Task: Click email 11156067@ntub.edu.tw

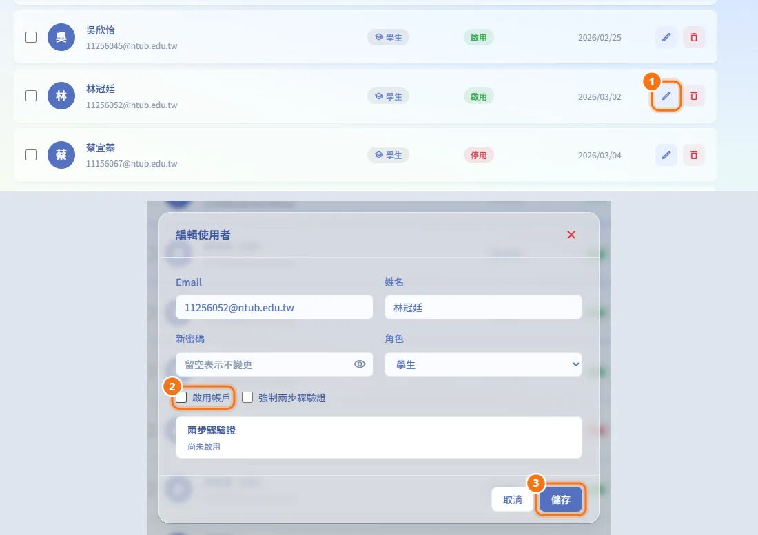Action: (x=132, y=164)
